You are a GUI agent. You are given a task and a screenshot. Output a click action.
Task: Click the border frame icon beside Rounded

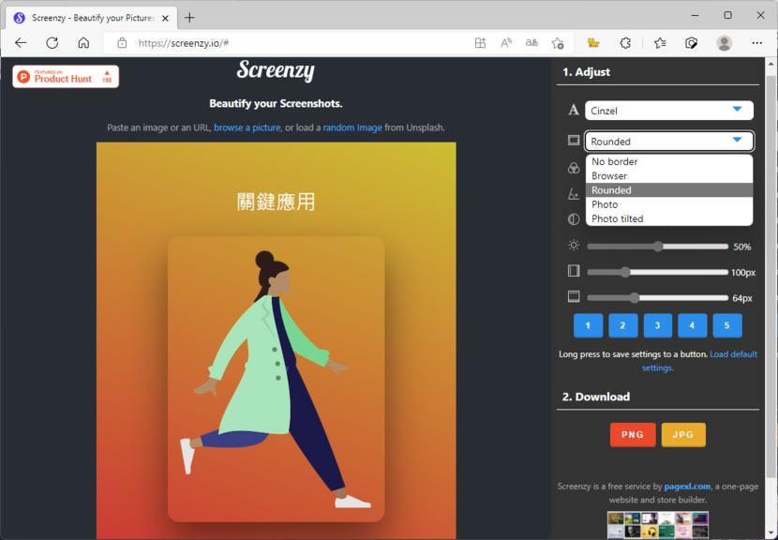click(x=574, y=141)
